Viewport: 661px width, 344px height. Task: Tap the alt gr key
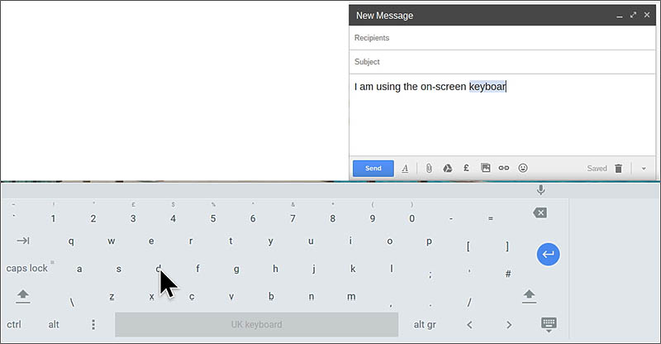(425, 325)
